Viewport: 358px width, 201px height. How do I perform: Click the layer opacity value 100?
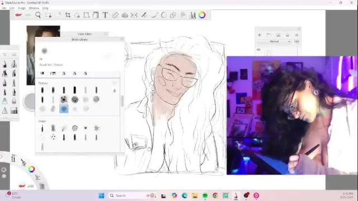pyautogui.click(x=297, y=41)
